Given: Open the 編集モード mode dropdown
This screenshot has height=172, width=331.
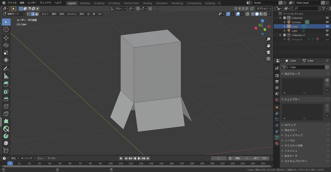Looking at the screenshot, I should tap(14, 14).
